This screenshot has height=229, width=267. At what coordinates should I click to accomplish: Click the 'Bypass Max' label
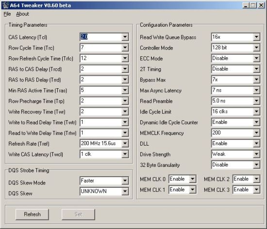click(x=152, y=80)
